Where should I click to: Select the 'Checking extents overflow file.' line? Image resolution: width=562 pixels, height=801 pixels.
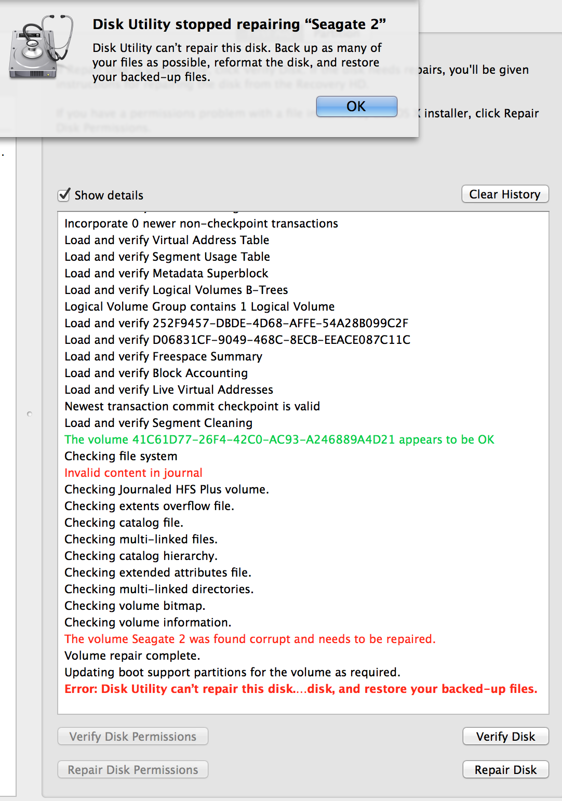click(x=150, y=506)
